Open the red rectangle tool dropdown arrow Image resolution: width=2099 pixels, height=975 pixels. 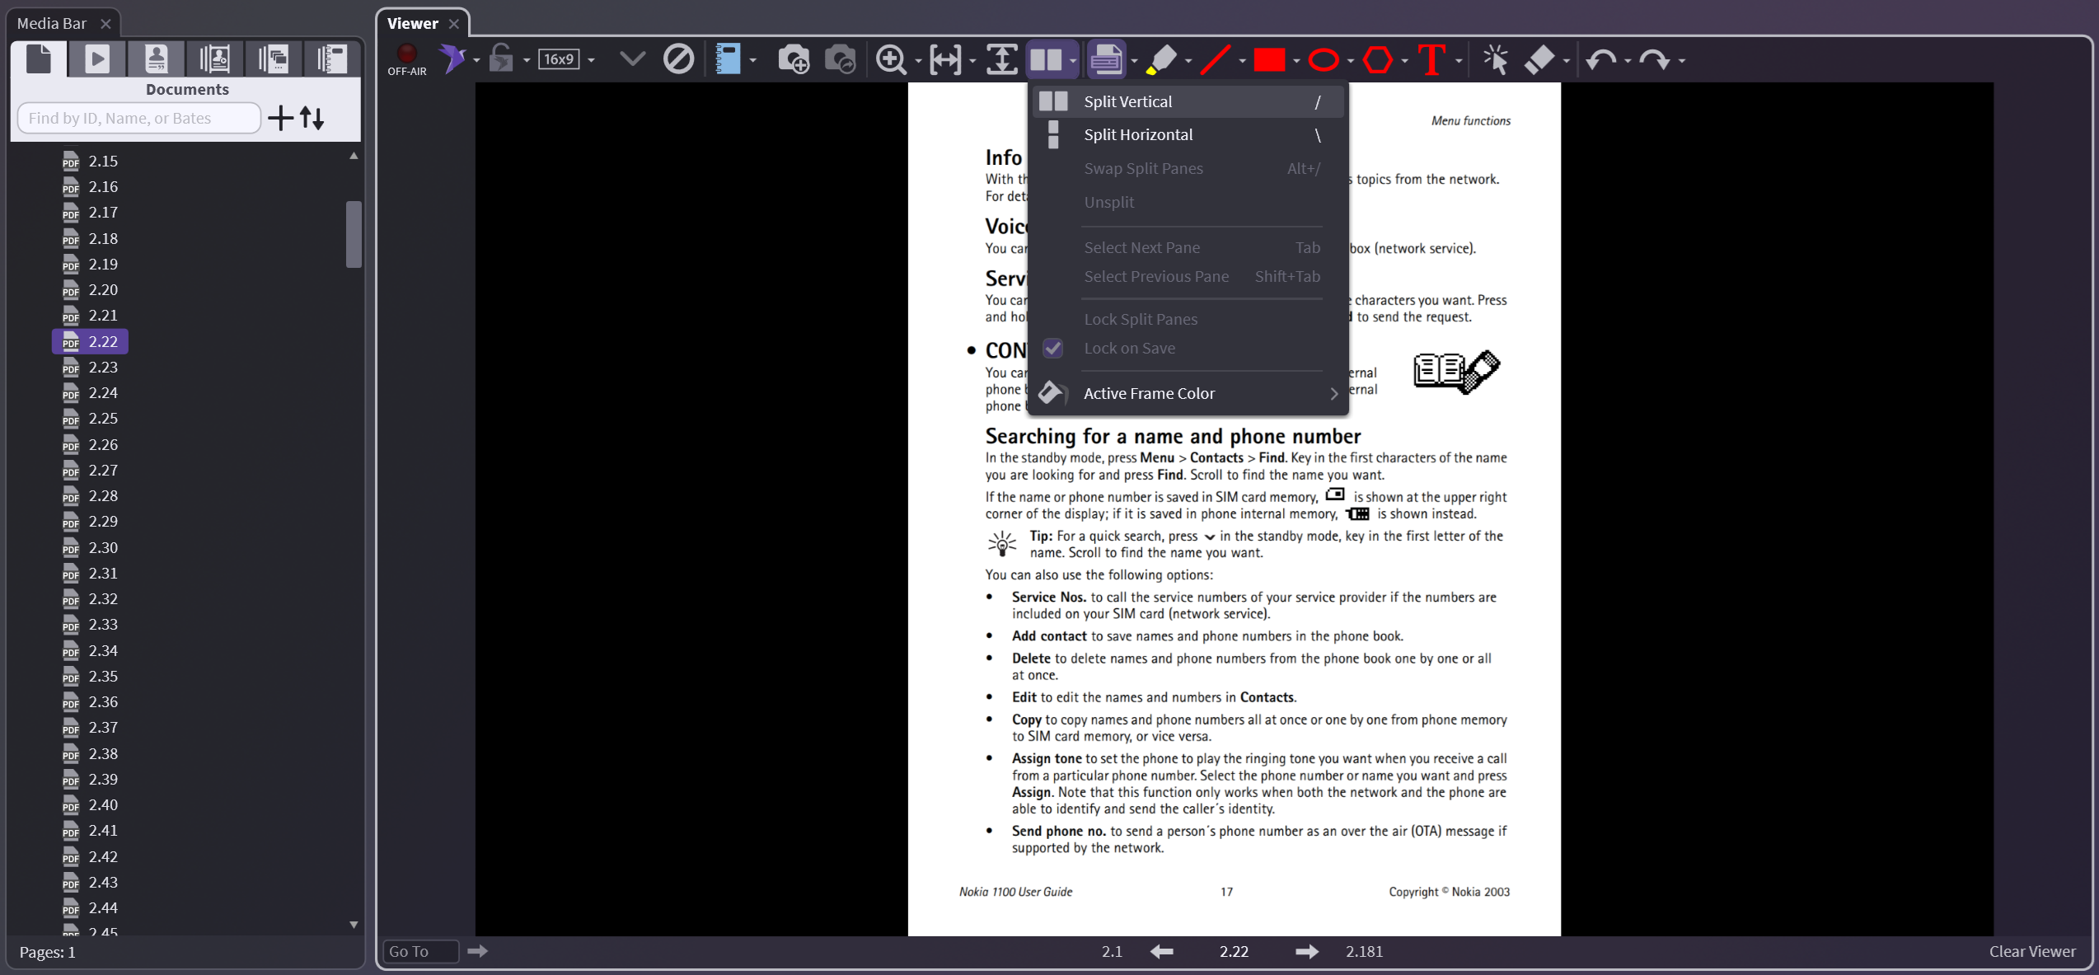pos(1296,61)
